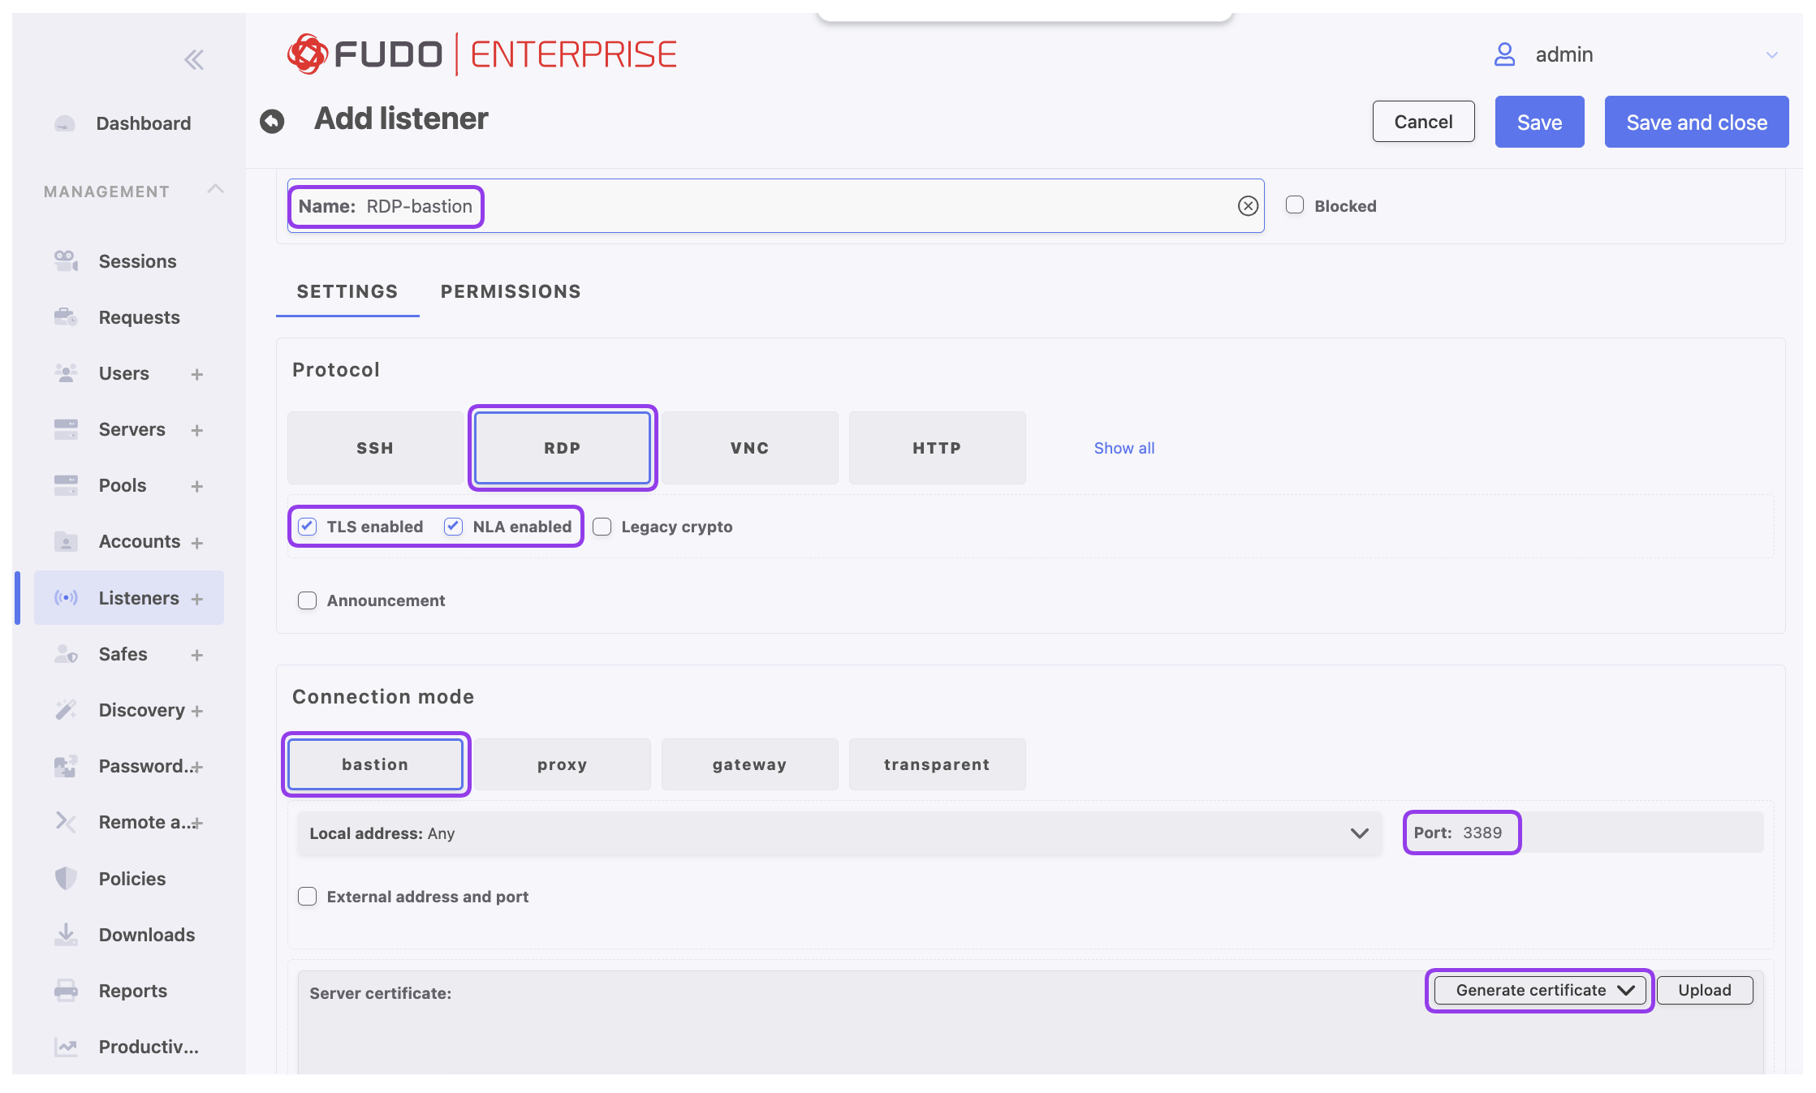Click the Show all protocols link
The width and height of the screenshot is (1816, 1093).
click(1124, 448)
